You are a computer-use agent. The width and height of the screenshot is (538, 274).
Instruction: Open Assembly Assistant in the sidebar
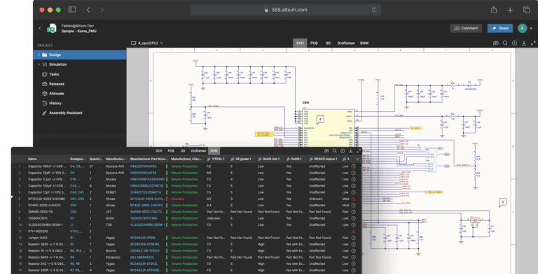tap(65, 113)
